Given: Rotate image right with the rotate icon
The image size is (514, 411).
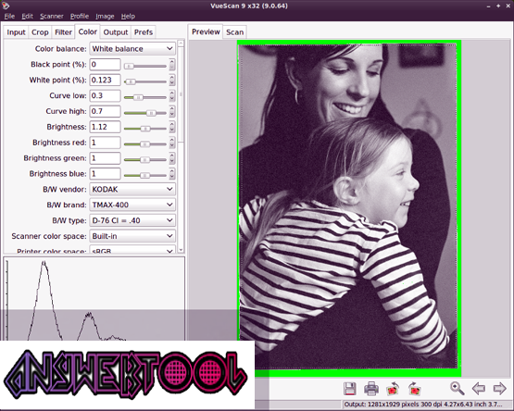Looking at the screenshot, I should coord(414,389).
